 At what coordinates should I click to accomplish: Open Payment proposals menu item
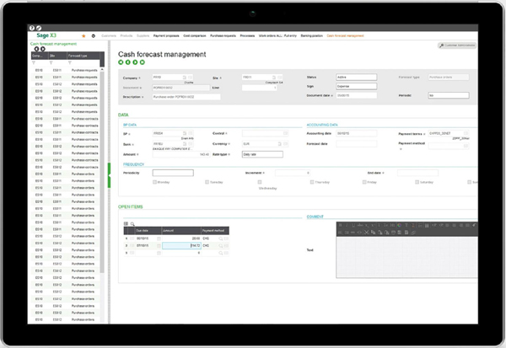coord(166,35)
